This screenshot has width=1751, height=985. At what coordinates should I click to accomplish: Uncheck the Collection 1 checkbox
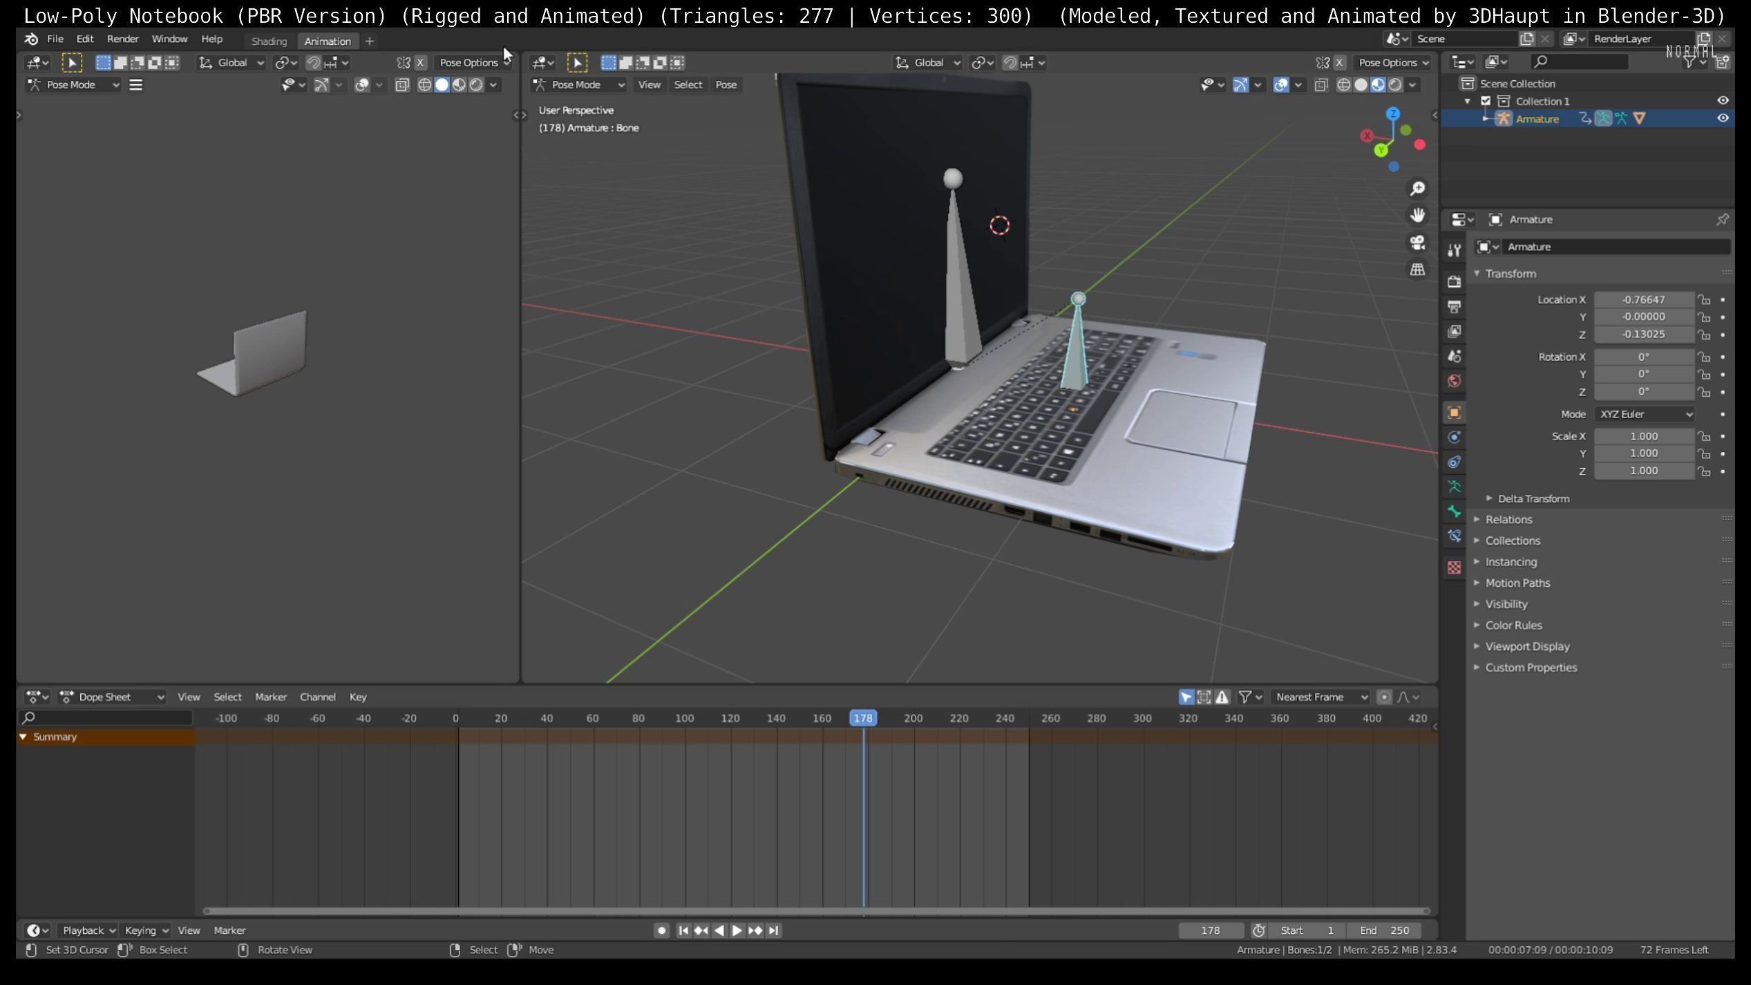[1486, 101]
